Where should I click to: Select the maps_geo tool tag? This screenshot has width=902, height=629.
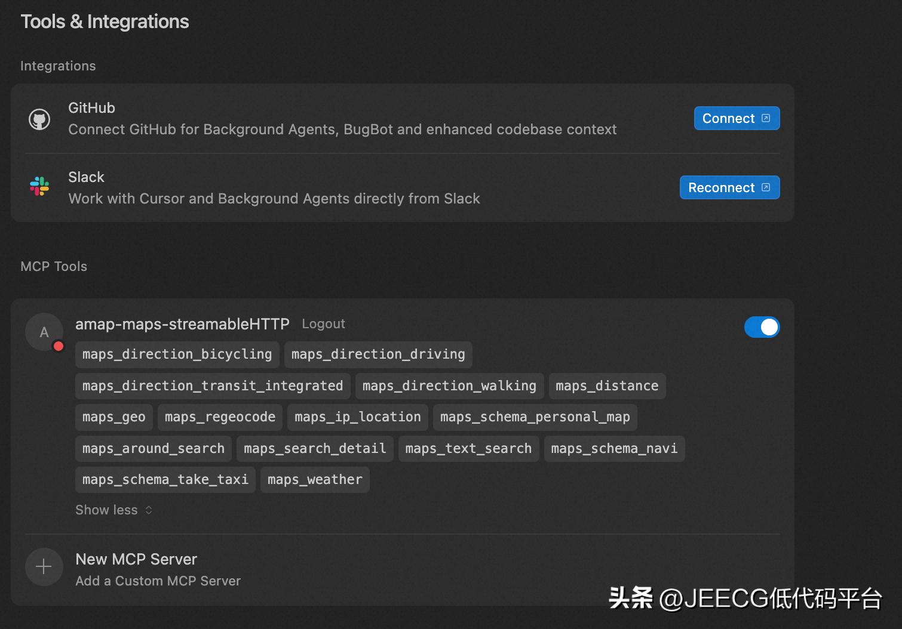[x=113, y=417]
